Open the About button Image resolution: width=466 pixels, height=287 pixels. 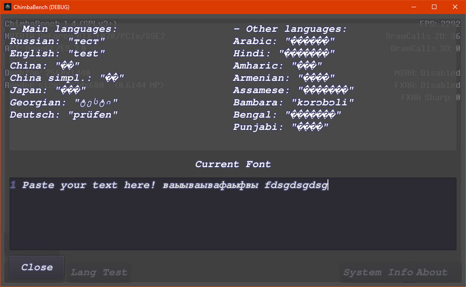pyautogui.click(x=432, y=272)
